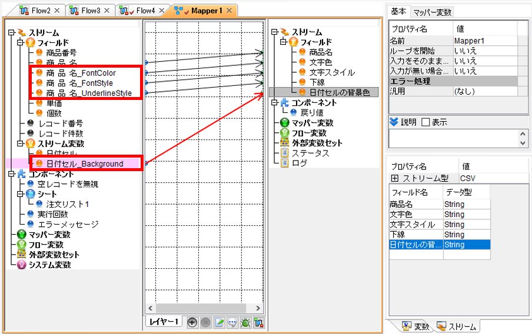The height and width of the screenshot is (334, 532).
Task: Click the 変数 bottom tab icon
Action: (407, 326)
